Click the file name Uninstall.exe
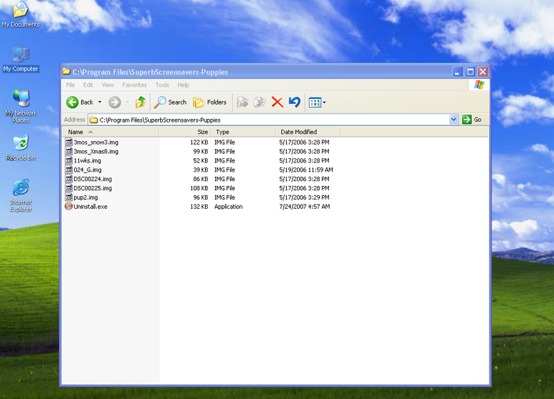Image resolution: width=554 pixels, height=399 pixels. 91,206
